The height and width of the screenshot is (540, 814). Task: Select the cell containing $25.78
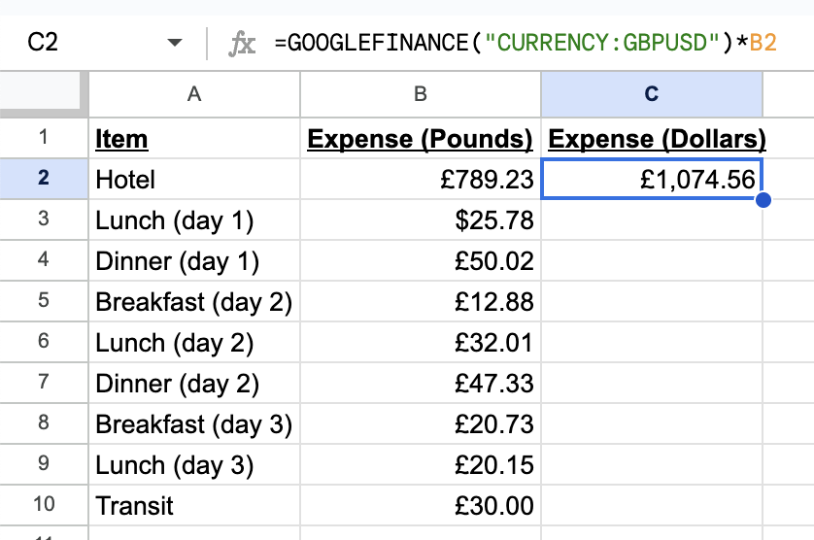tap(420, 220)
